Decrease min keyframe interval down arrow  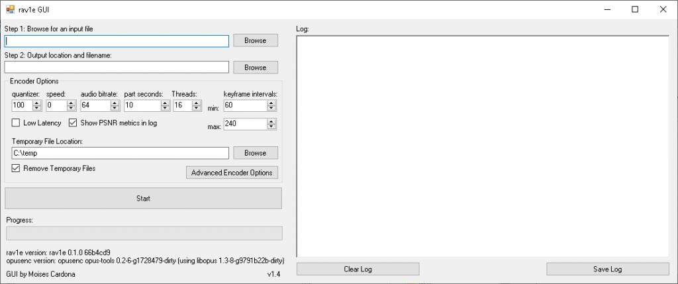(271, 108)
